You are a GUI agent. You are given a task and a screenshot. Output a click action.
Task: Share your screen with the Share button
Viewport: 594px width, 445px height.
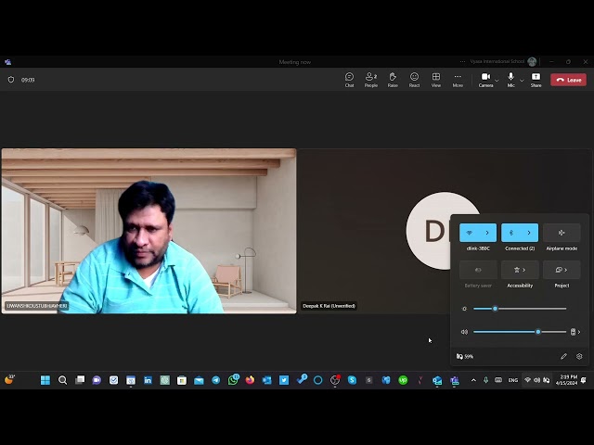[536, 80]
